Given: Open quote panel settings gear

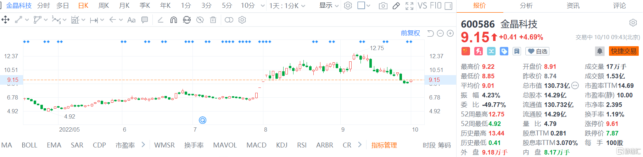Looking at the screenshot, I should click(633, 23).
